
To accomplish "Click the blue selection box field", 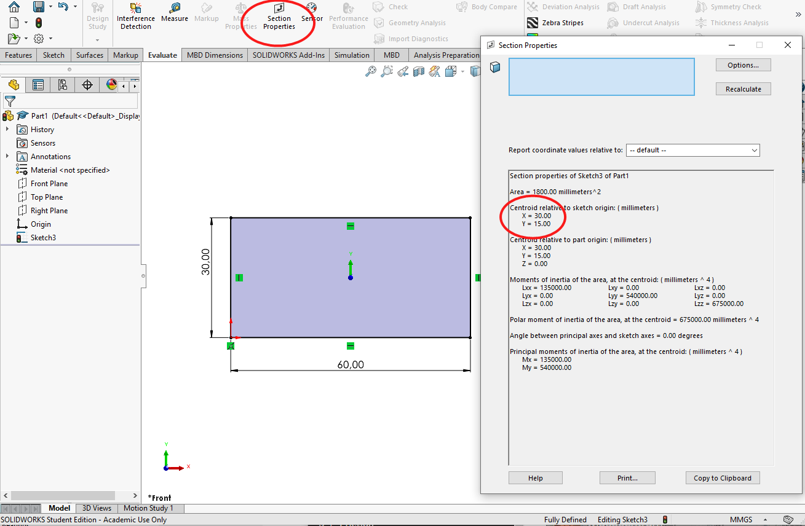I will pos(601,77).
